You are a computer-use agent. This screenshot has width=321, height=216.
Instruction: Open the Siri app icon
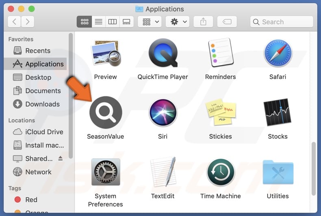[x=163, y=113]
